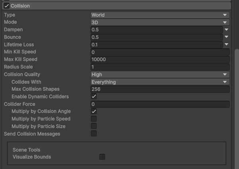Click the Dampen value field
239x169 pixels.
156,30
